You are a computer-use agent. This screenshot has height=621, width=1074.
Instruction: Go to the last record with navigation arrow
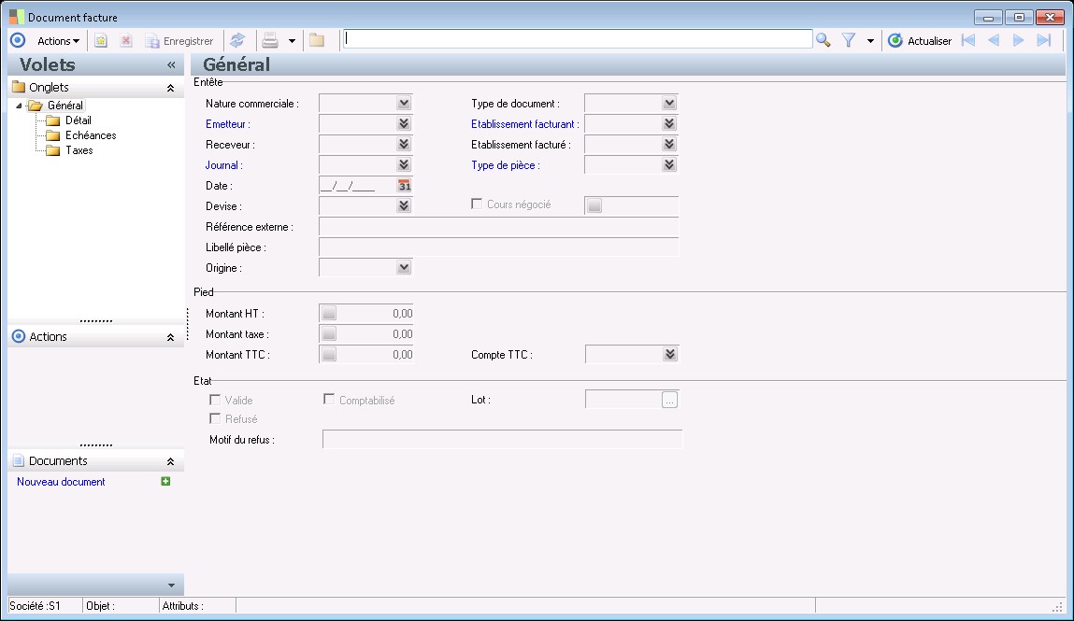(x=1044, y=40)
